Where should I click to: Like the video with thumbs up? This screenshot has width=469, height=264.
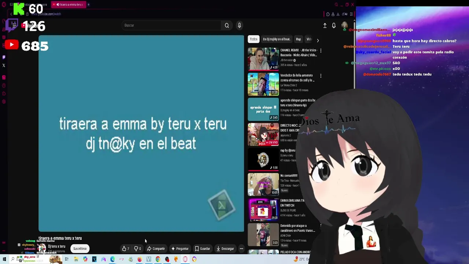pos(126,249)
